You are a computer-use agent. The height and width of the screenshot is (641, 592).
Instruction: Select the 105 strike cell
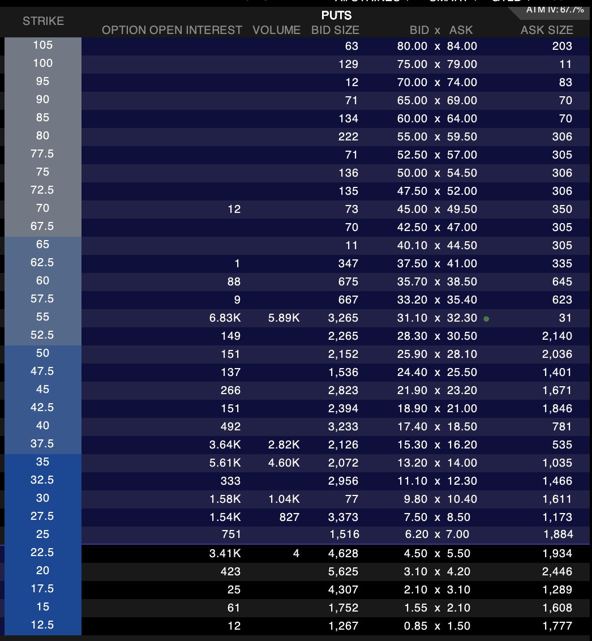[x=43, y=45]
